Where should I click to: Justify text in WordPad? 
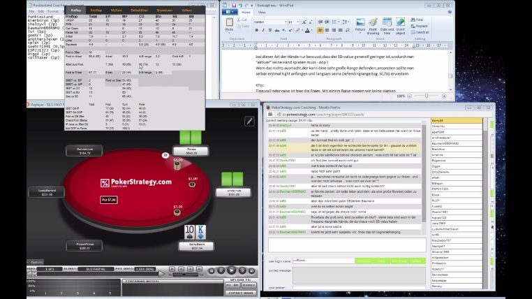click(x=340, y=30)
